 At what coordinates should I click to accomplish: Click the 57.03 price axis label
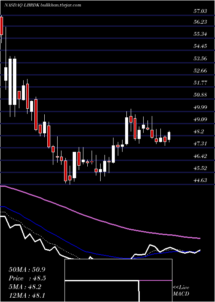(x=200, y=11)
